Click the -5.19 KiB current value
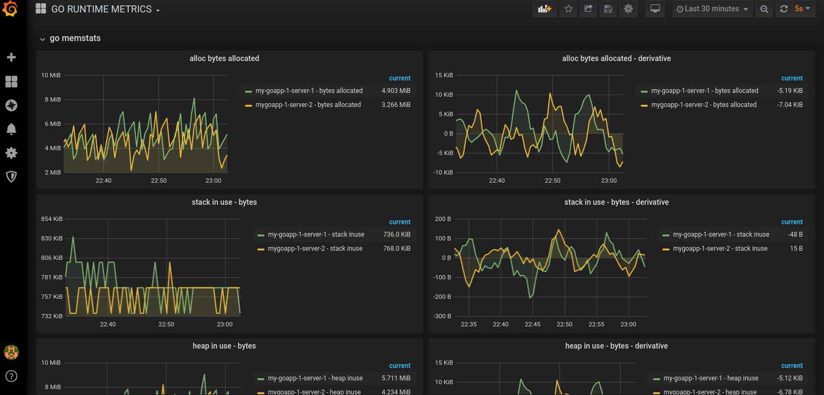 790,91
